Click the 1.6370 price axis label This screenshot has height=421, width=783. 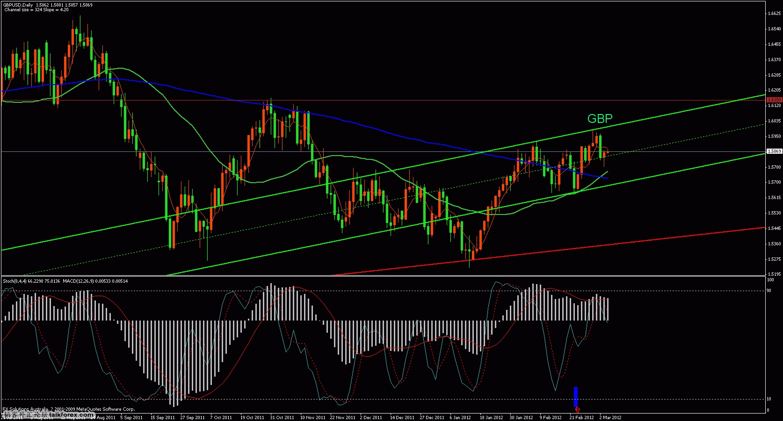pos(775,60)
